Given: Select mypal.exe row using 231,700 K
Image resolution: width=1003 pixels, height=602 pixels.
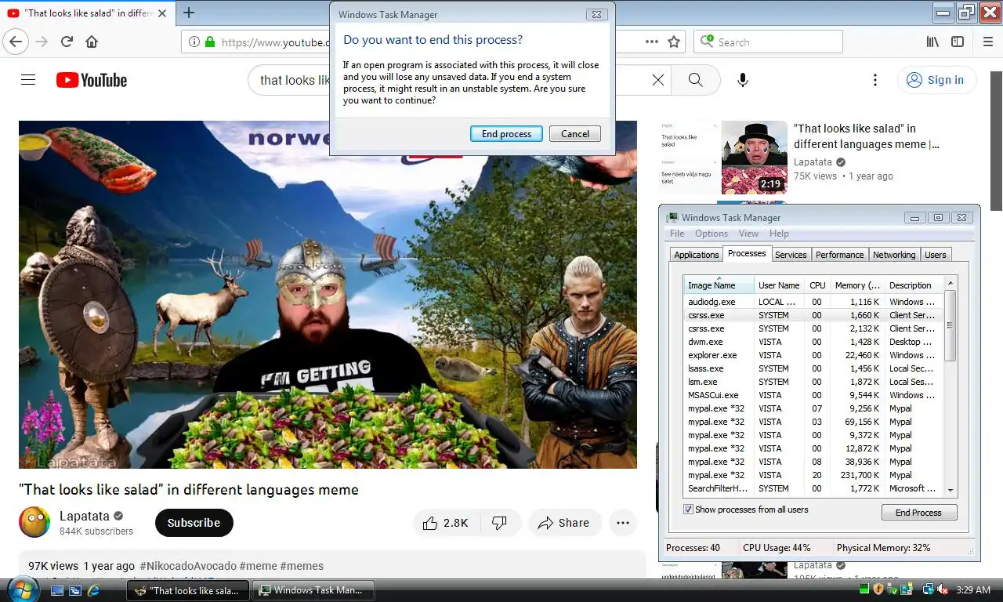Looking at the screenshot, I should tap(813, 475).
